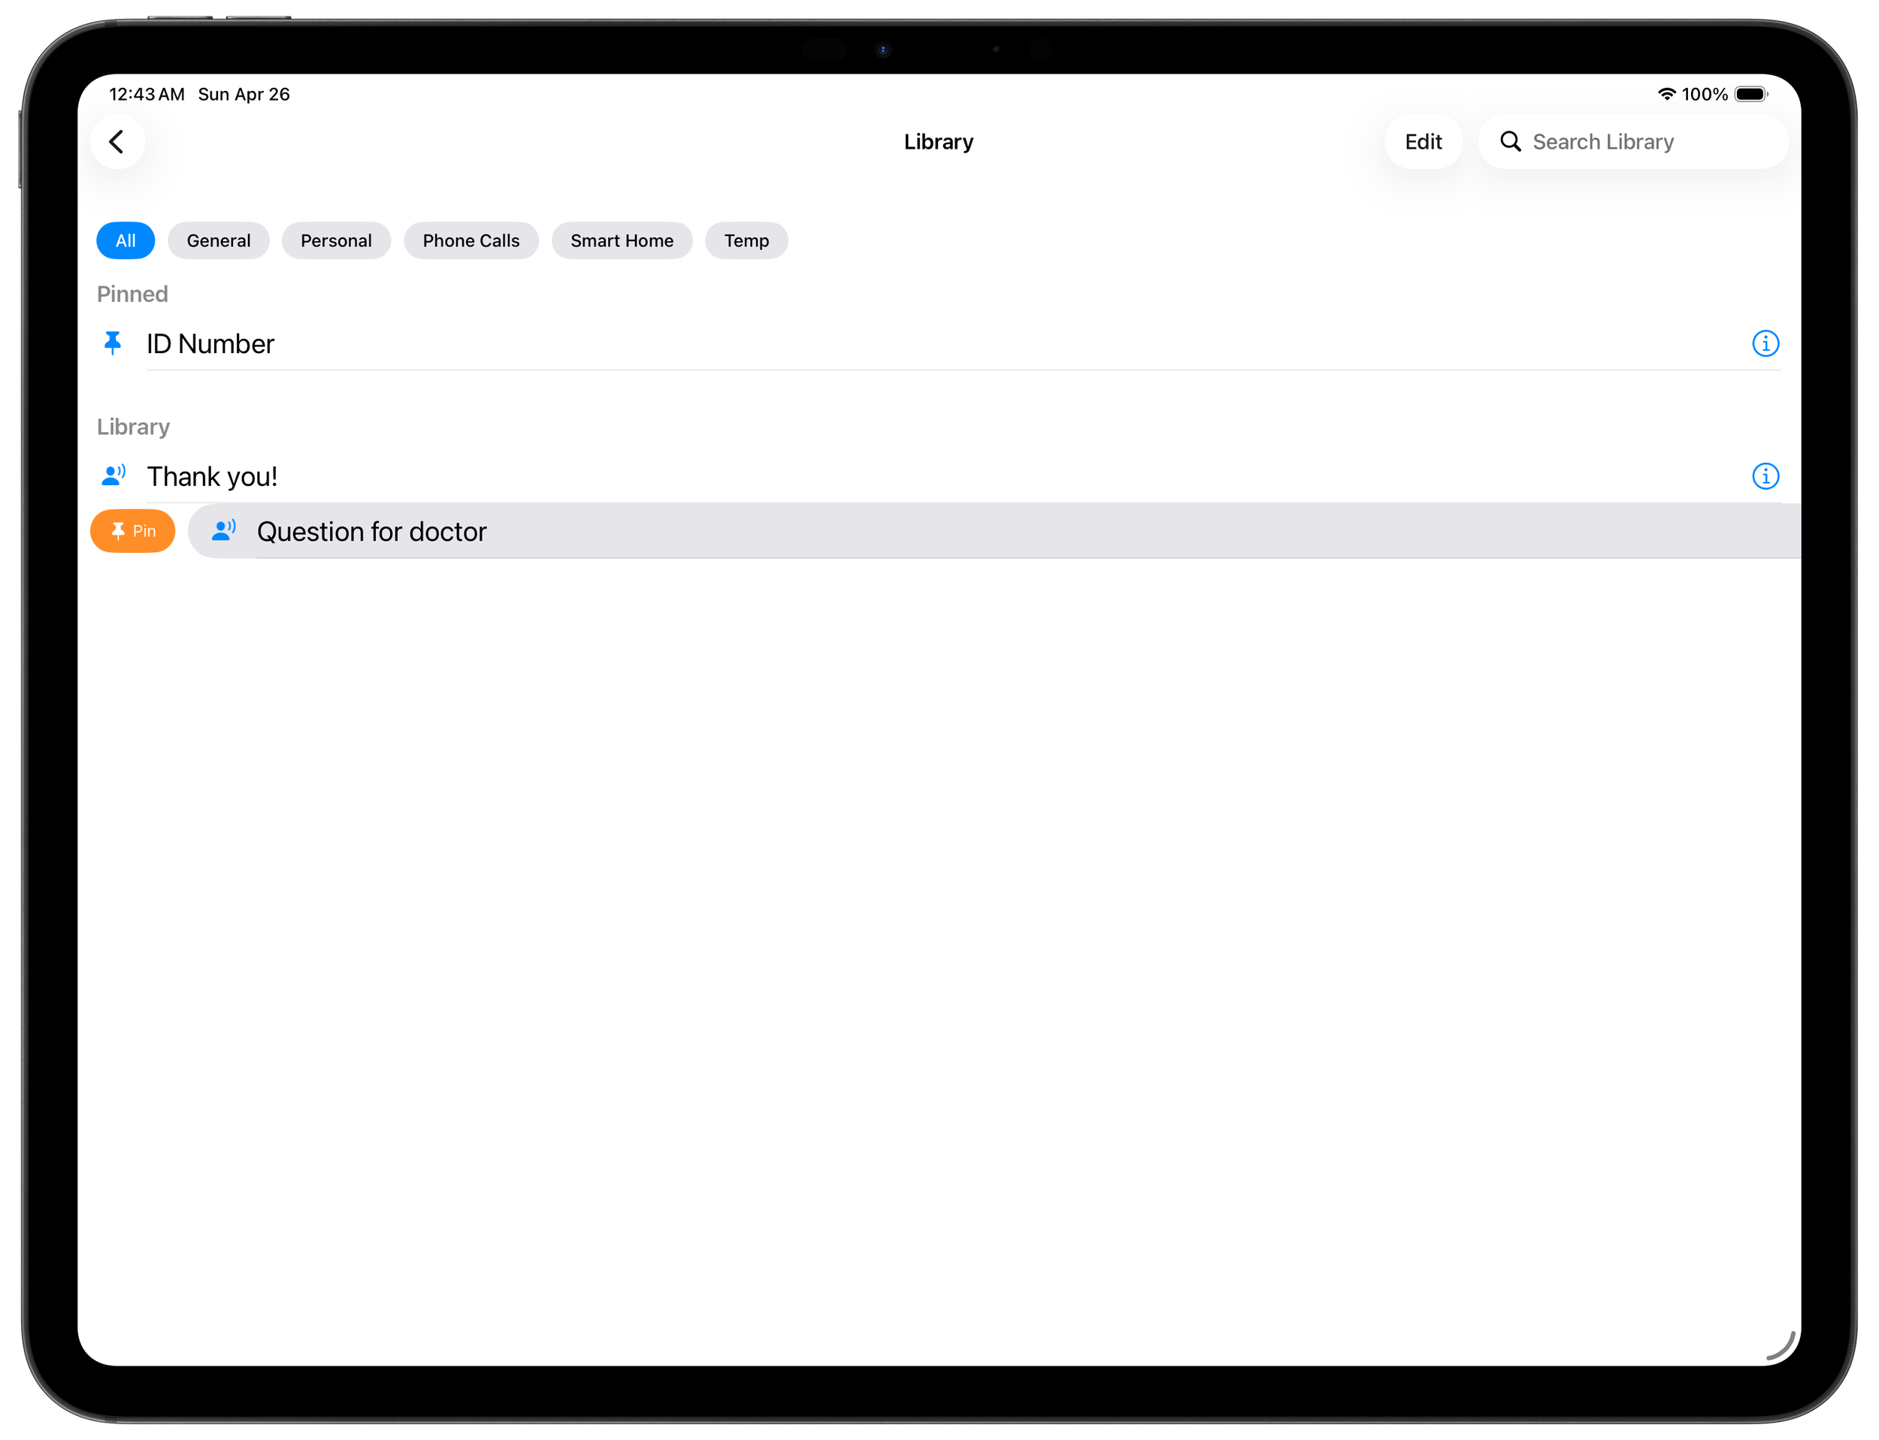
Task: Click the magnifying glass in the search bar
Action: click(1511, 141)
